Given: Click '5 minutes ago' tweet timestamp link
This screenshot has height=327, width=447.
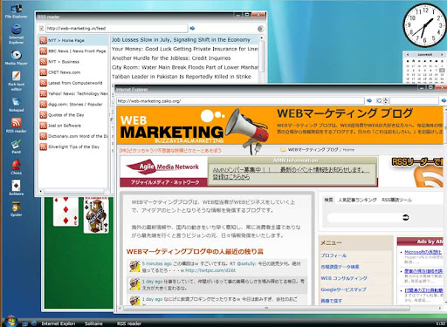Looking at the screenshot, I should pos(157,263).
